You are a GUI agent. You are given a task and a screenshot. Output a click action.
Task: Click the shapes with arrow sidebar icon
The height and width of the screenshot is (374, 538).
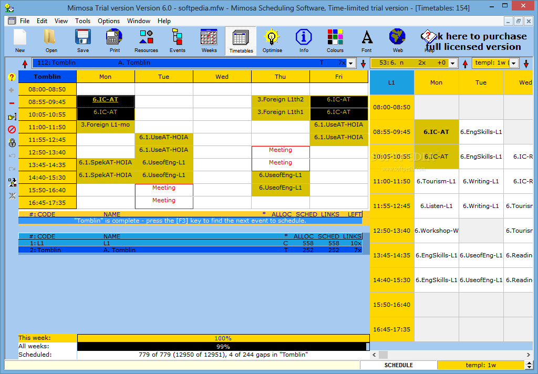click(x=12, y=182)
